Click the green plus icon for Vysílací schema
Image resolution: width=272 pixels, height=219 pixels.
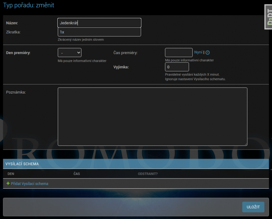click(x=8, y=184)
